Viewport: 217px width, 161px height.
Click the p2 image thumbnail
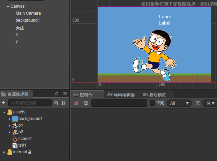tap(15, 132)
